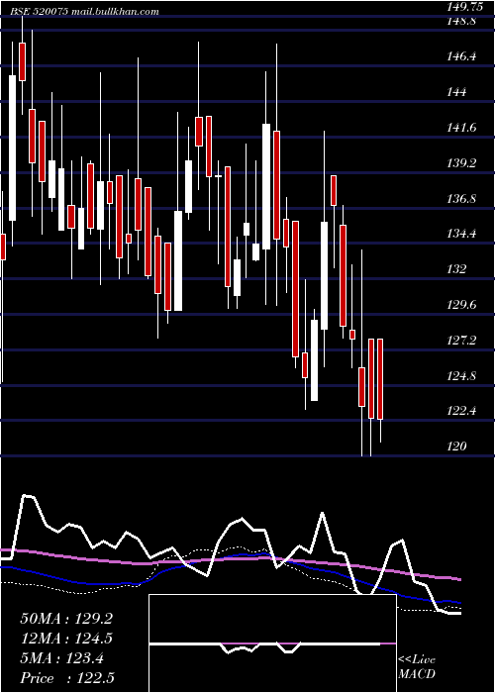Viewport: 495px width, 693px height.
Task: Click the 12MA : 124.5 readout
Action: (x=66, y=639)
